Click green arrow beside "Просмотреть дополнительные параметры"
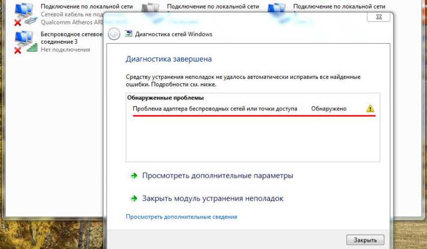Screen dimensions: 427x249 point(134,176)
